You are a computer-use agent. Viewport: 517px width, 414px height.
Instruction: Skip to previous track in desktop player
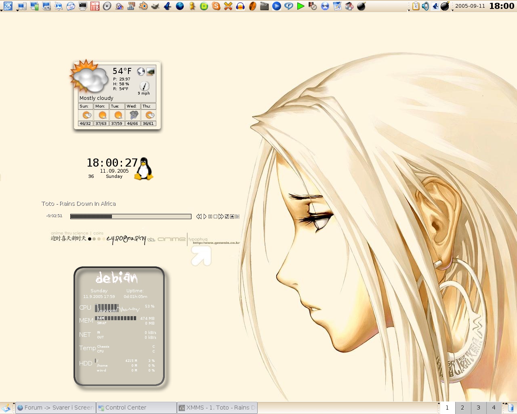199,216
